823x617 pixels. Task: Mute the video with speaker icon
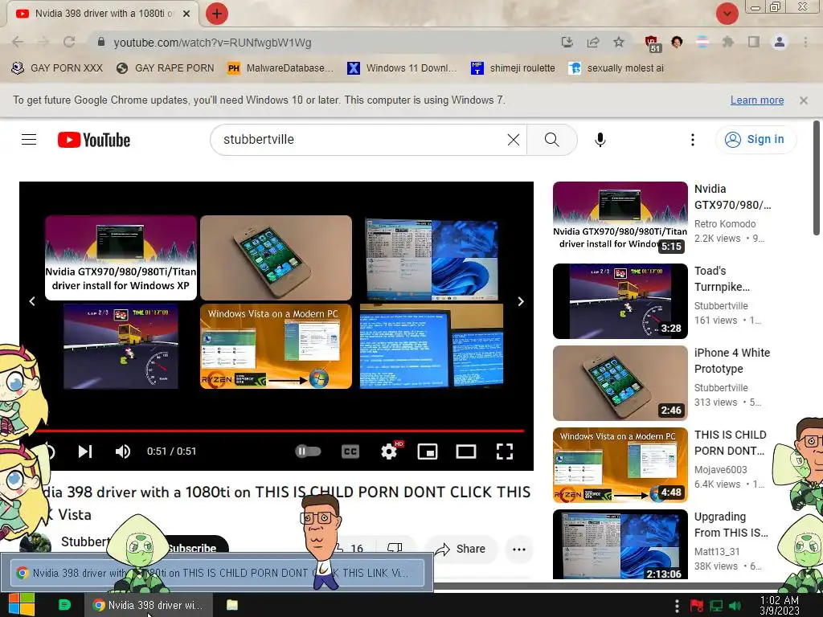pos(123,452)
